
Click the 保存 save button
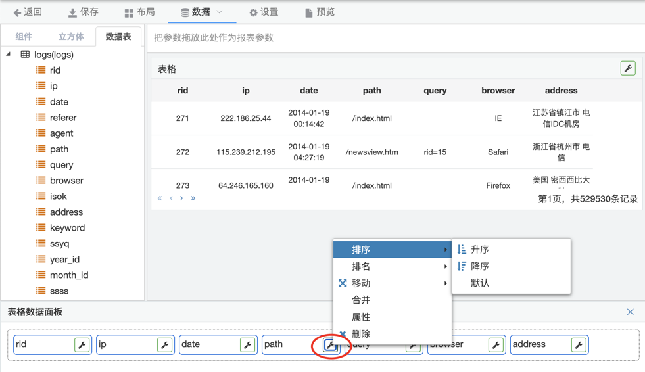point(84,12)
